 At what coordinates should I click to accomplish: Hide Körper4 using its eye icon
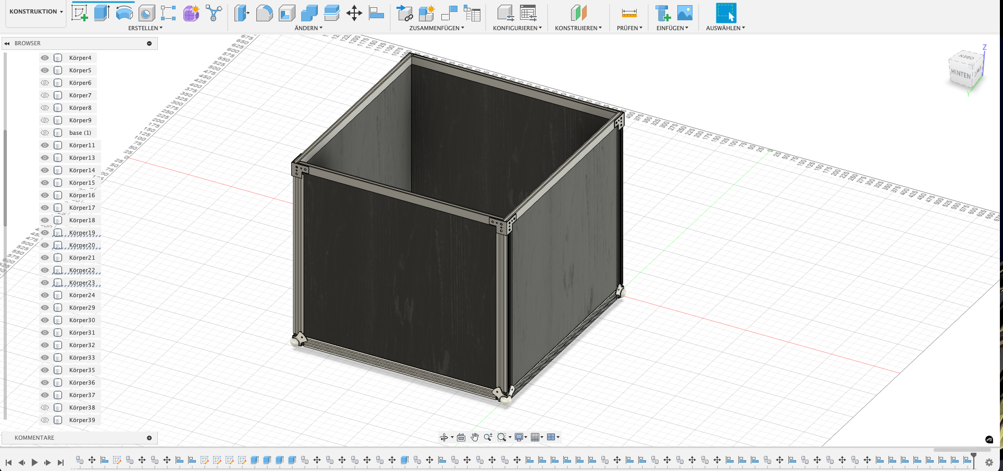coord(45,58)
